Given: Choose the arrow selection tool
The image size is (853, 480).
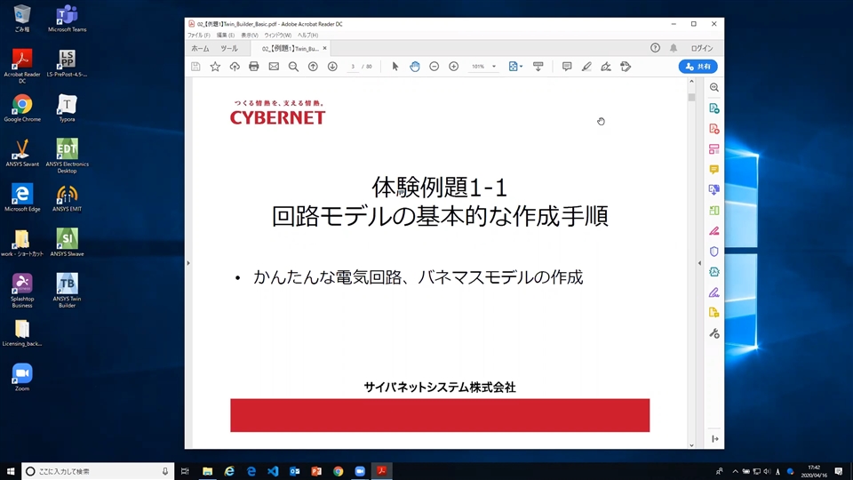Looking at the screenshot, I should (x=395, y=67).
